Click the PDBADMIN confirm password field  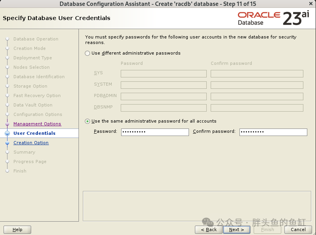pyautogui.click(x=257, y=96)
